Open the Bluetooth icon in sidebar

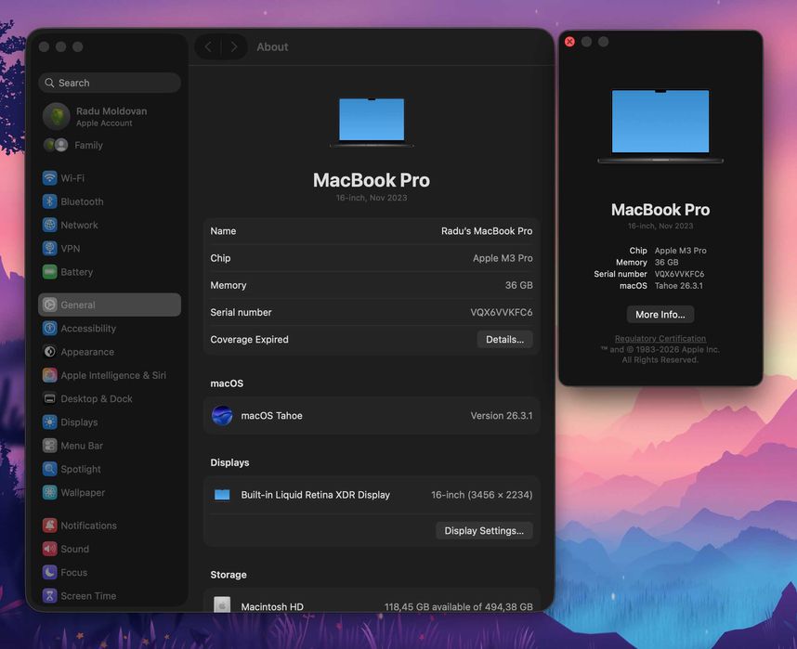49,201
